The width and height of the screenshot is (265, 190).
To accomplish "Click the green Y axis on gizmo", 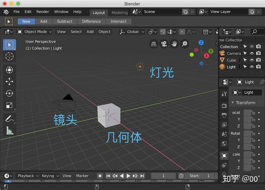I will click(x=211, y=51).
